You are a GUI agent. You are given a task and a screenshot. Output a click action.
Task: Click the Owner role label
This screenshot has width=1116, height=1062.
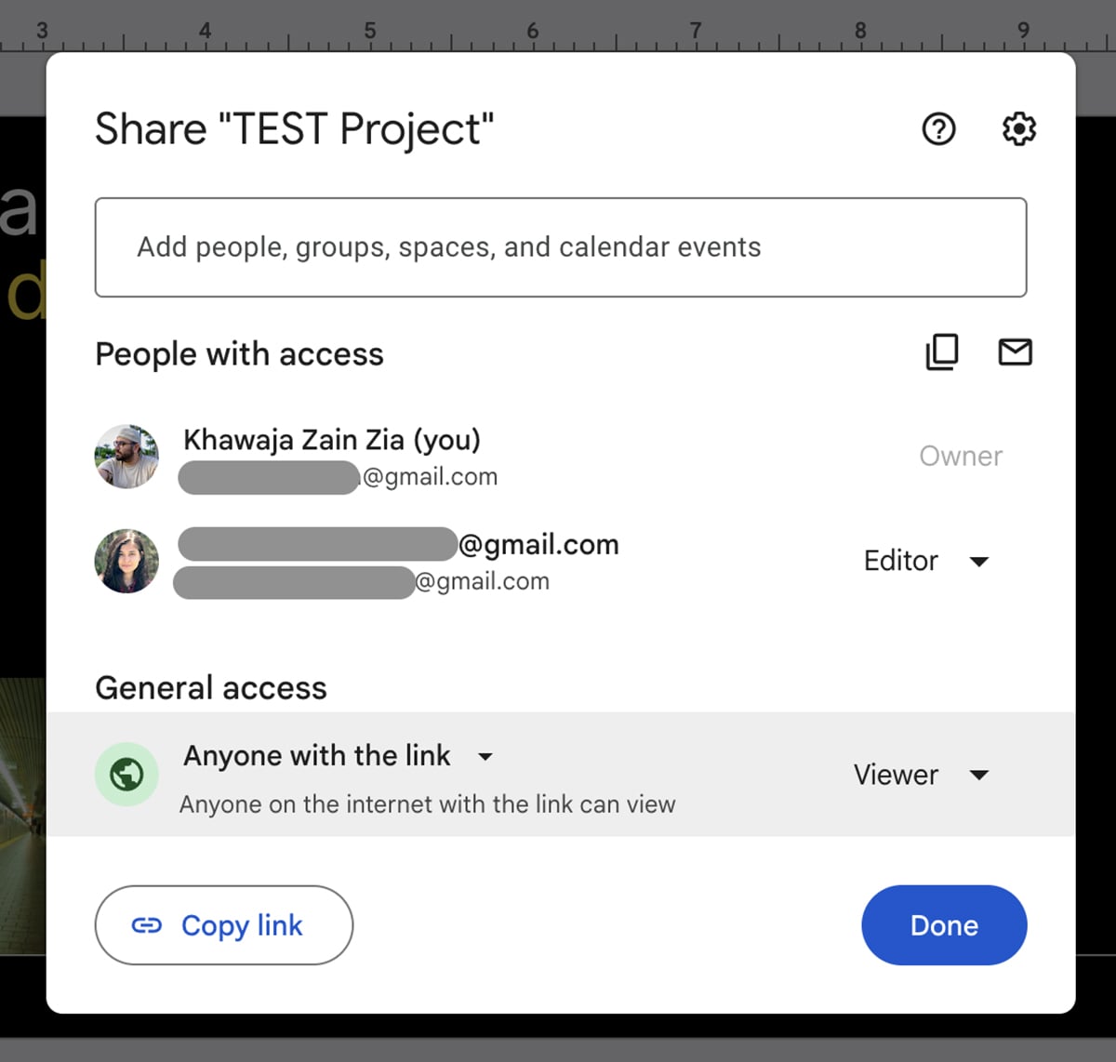(x=961, y=456)
